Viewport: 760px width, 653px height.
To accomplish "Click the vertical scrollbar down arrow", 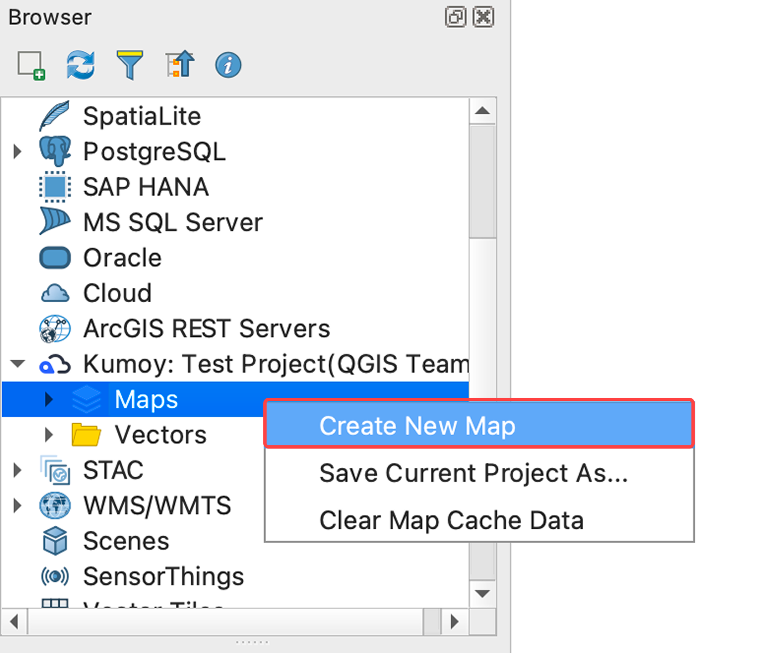I will pos(482,594).
